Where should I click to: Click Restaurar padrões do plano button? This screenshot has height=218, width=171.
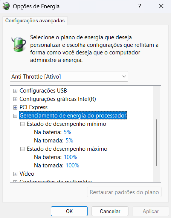pyautogui.click(x=124, y=192)
